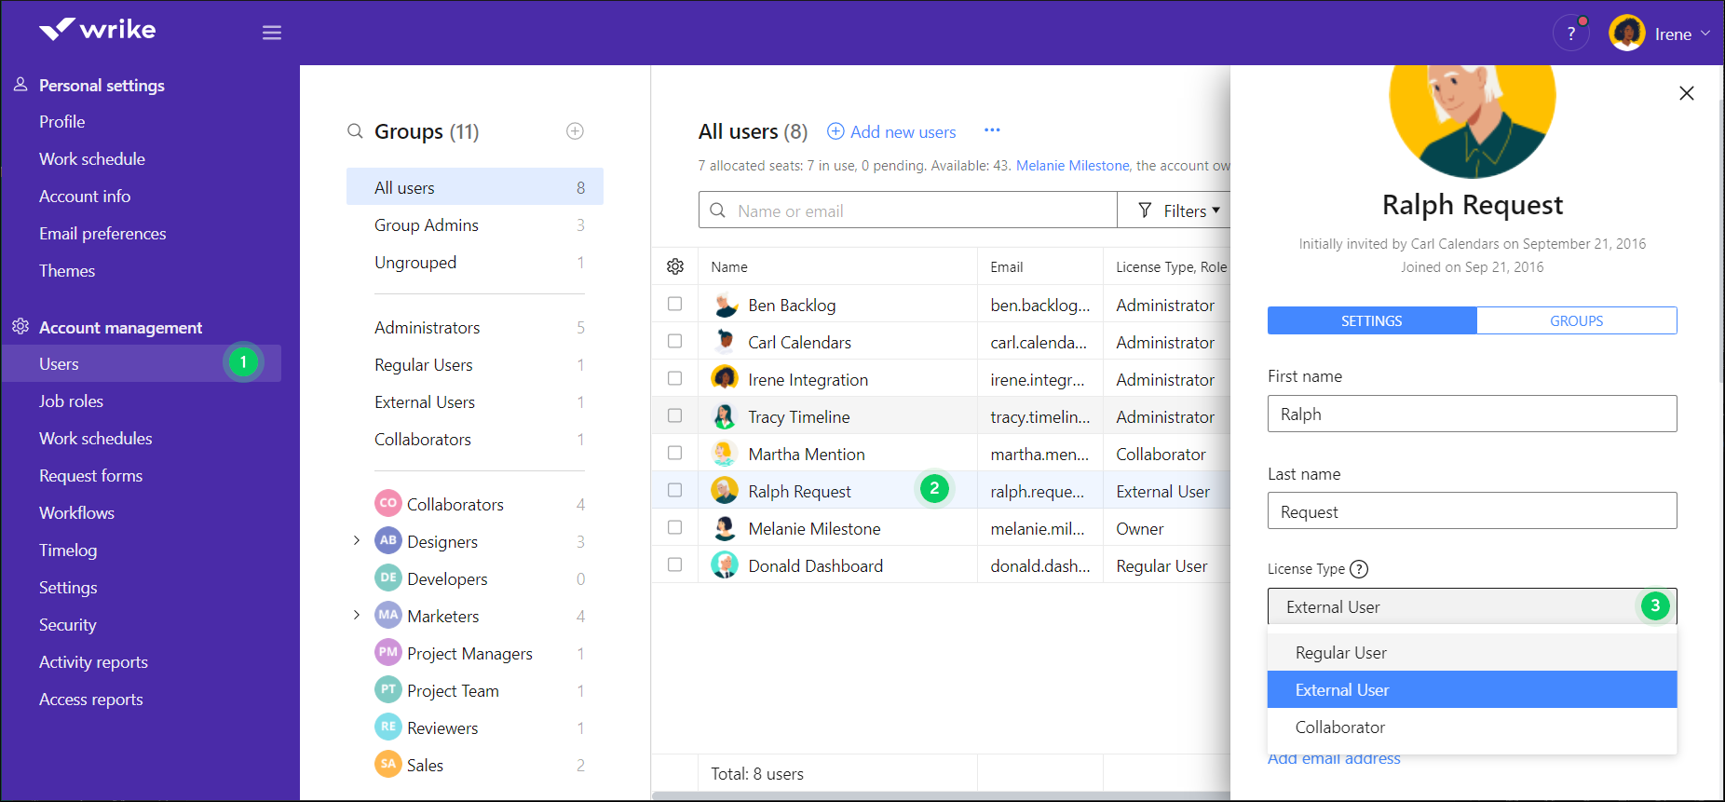This screenshot has height=802, width=1725.
Task: Edit the Last name field
Action: pyautogui.click(x=1472, y=510)
